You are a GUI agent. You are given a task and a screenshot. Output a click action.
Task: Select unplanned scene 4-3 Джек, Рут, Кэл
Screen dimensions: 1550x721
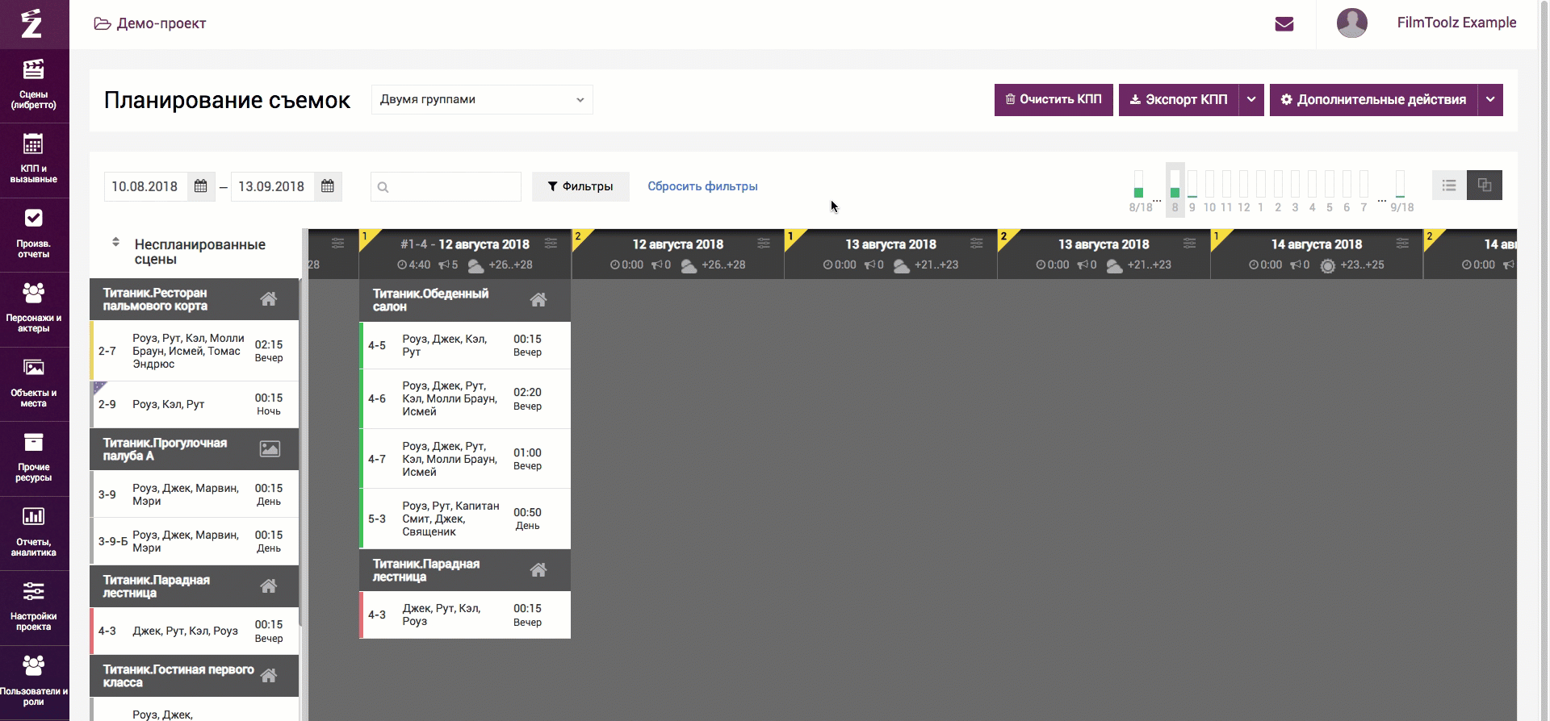(x=194, y=631)
